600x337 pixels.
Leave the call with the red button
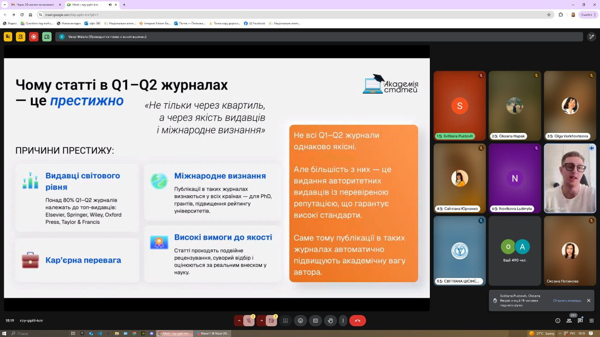pos(358,321)
